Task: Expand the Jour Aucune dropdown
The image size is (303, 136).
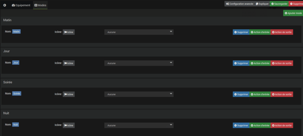Action: point(139,63)
